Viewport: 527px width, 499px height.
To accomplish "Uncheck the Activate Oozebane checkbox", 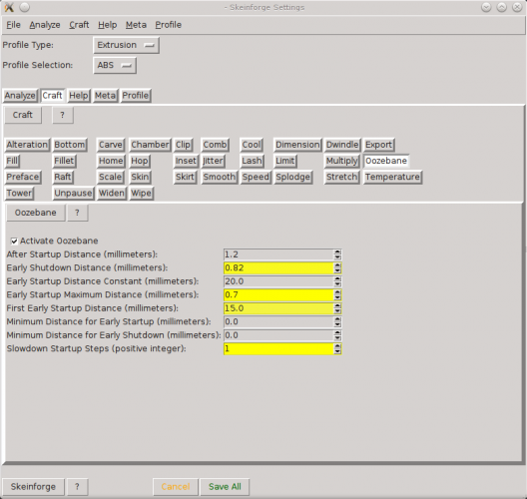I will [x=14, y=241].
